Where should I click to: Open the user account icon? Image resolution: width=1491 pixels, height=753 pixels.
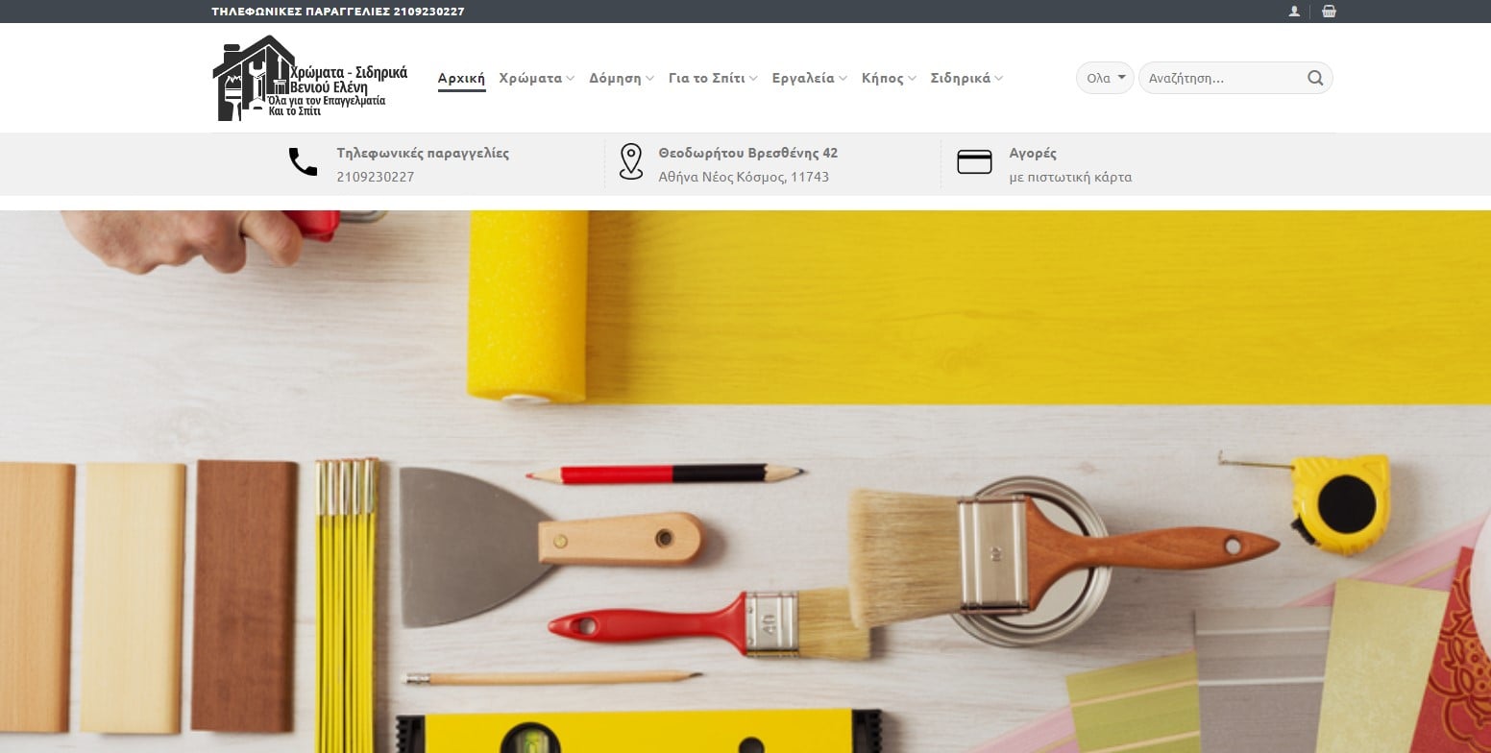(1294, 12)
